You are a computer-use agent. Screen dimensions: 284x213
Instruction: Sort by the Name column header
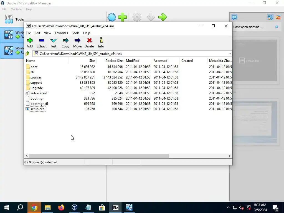tap(46, 61)
